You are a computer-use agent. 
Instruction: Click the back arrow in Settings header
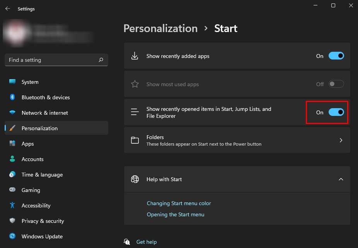pos(7,8)
